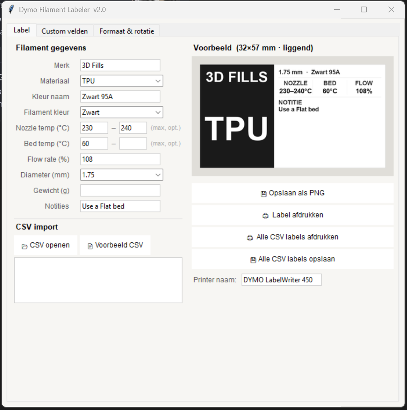407x410 pixels.
Task: Click the label preview image
Action: [x=292, y=116]
